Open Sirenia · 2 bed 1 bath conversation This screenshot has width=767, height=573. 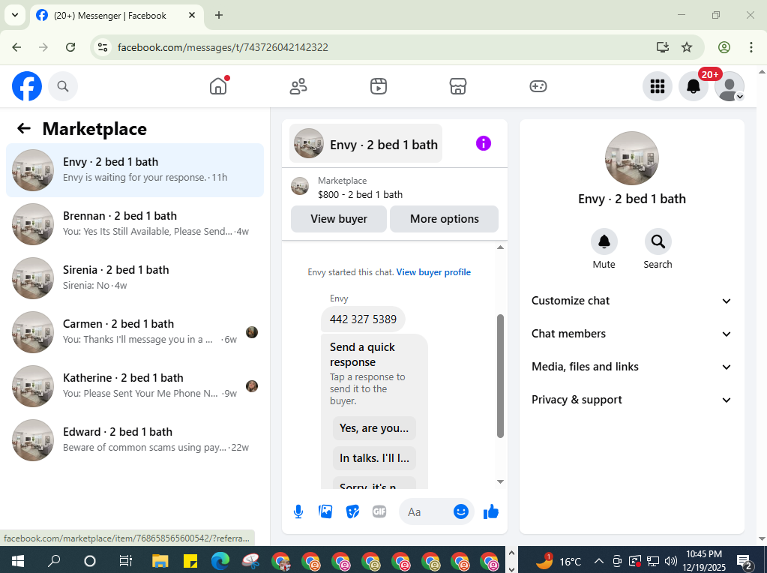135,278
